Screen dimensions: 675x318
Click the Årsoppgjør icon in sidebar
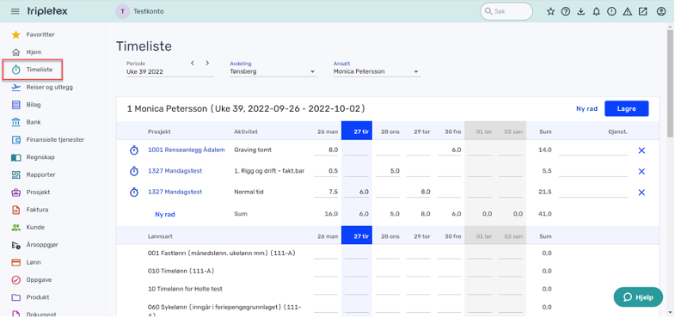tap(16, 245)
